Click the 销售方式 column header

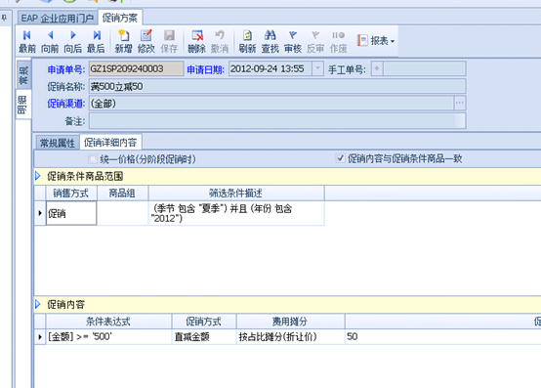(x=71, y=194)
